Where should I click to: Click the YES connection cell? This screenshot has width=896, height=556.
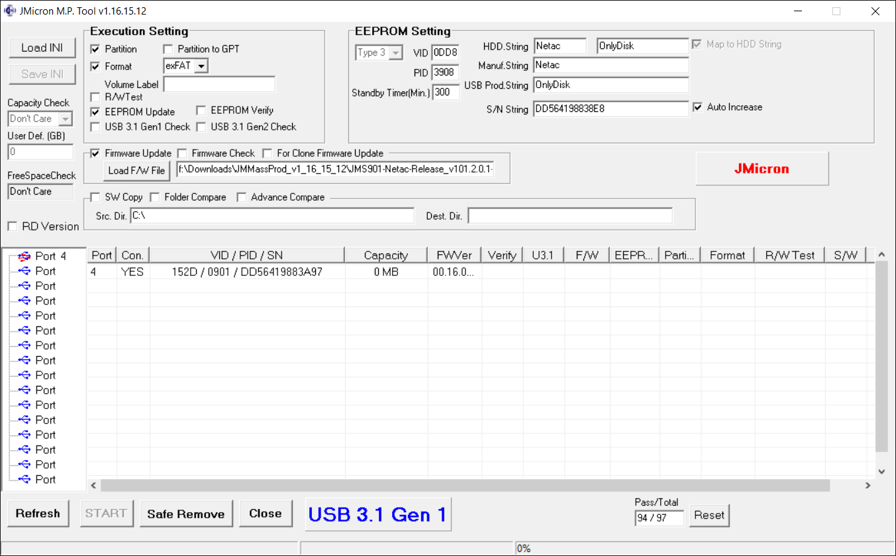[132, 271]
